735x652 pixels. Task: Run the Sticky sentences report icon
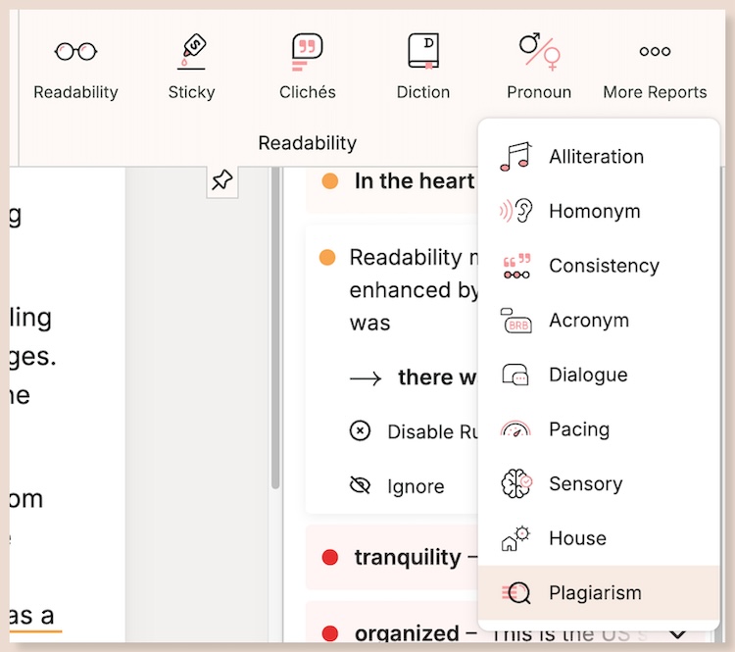(x=192, y=51)
